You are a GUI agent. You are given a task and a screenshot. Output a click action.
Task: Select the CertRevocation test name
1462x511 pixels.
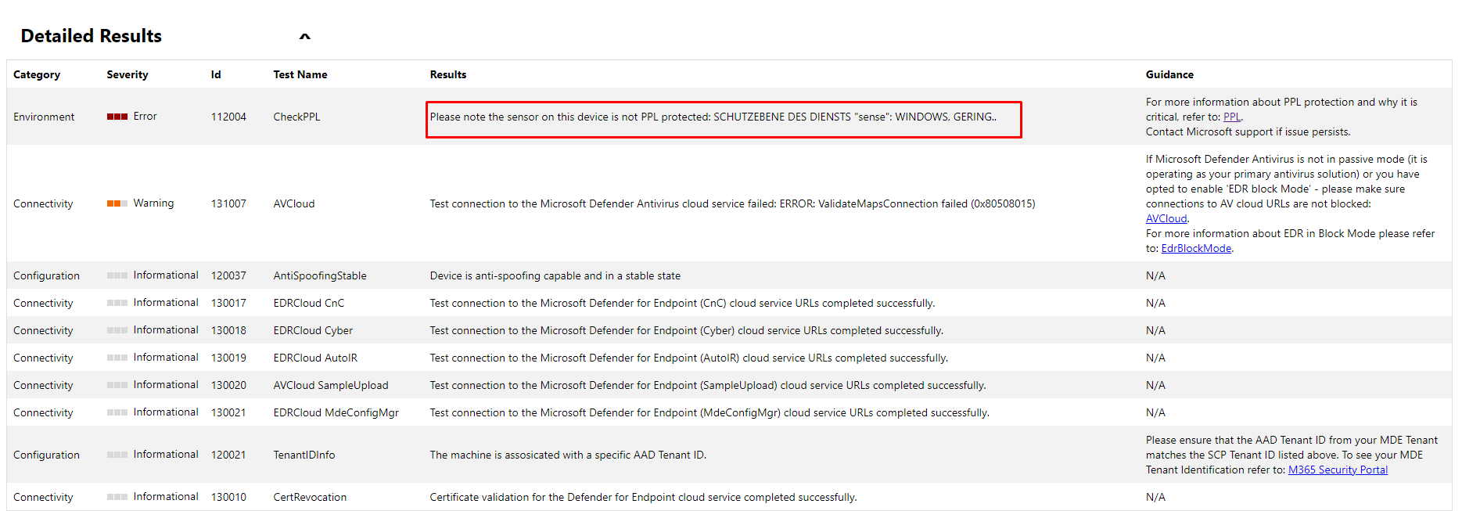310,497
